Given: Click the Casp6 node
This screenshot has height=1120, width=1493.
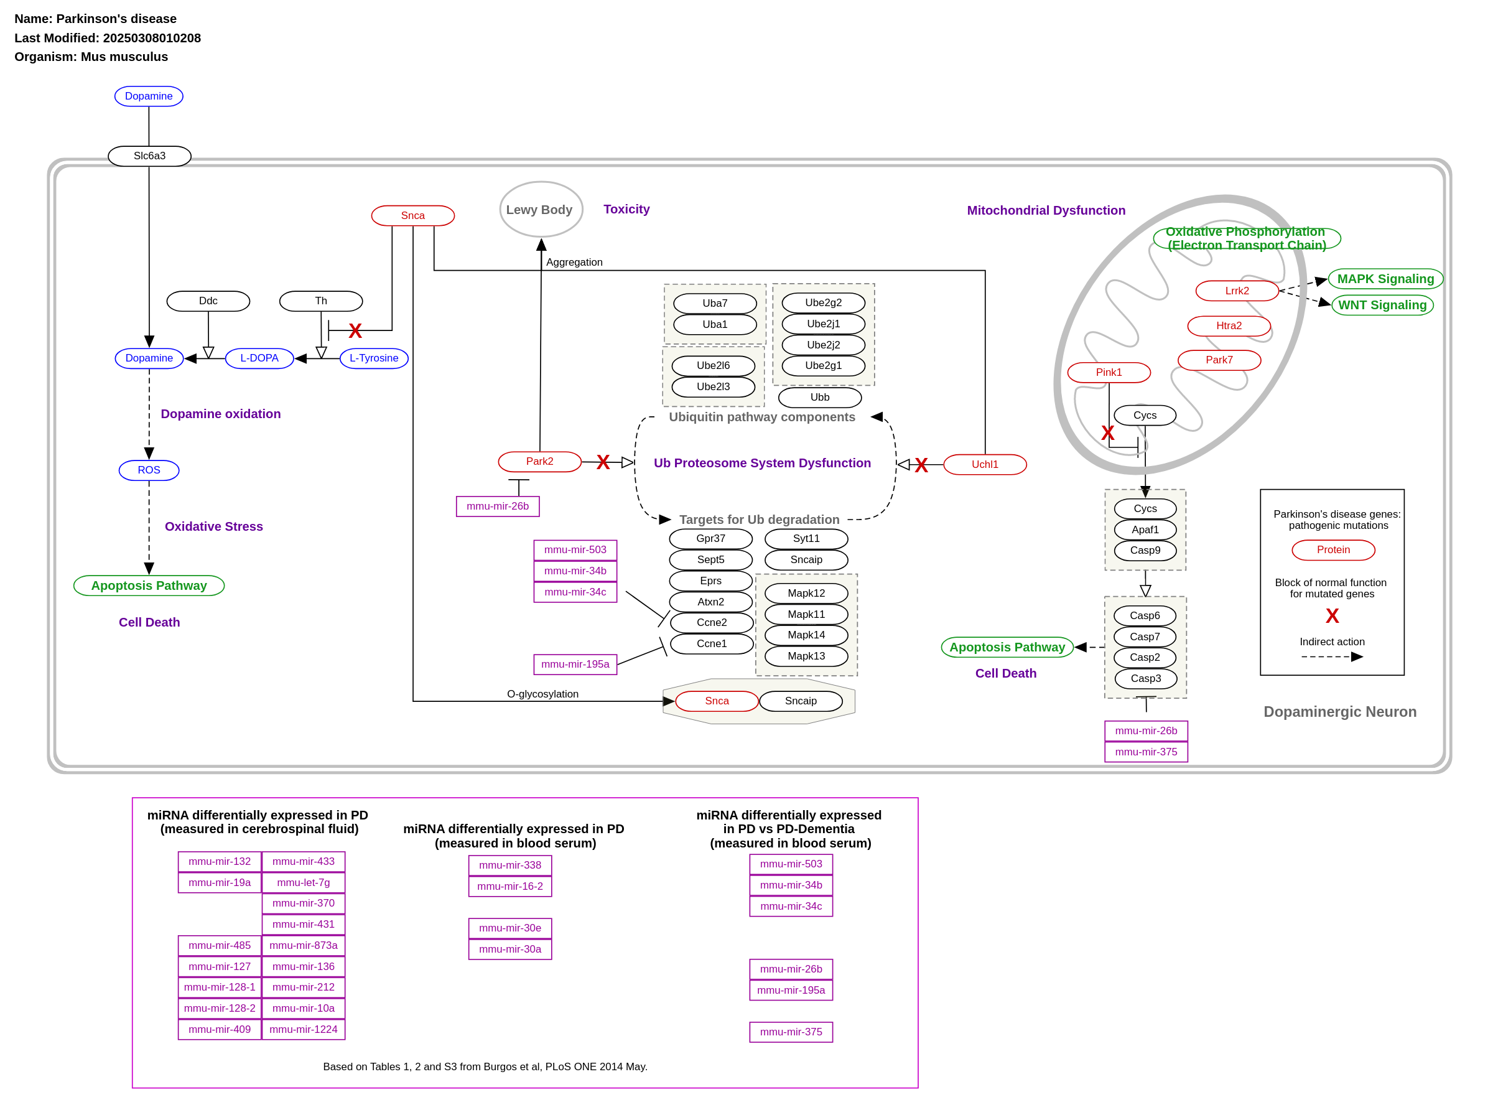Looking at the screenshot, I should coord(1145,616).
